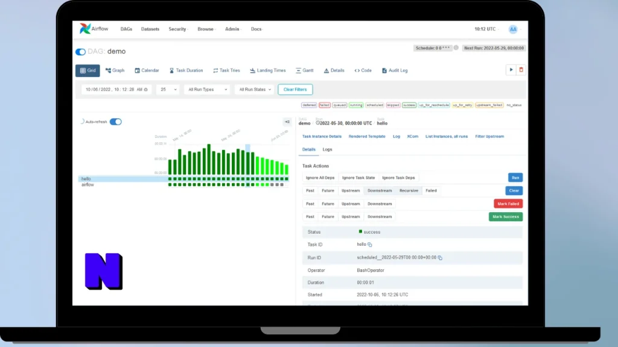The height and width of the screenshot is (347, 618).
Task: Click the demo DAG breadcrumb link
Action: [304, 123]
